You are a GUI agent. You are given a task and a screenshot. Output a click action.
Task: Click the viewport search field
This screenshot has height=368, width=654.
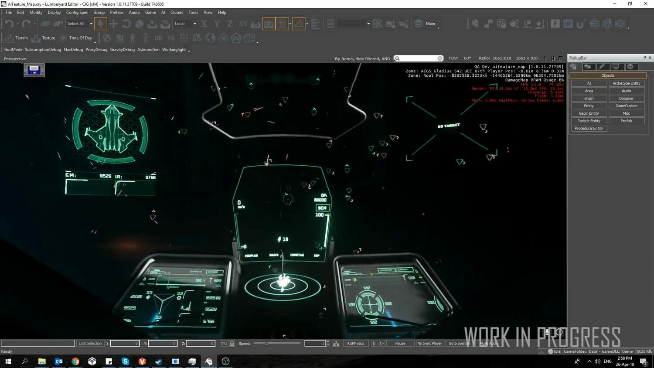coord(419,58)
